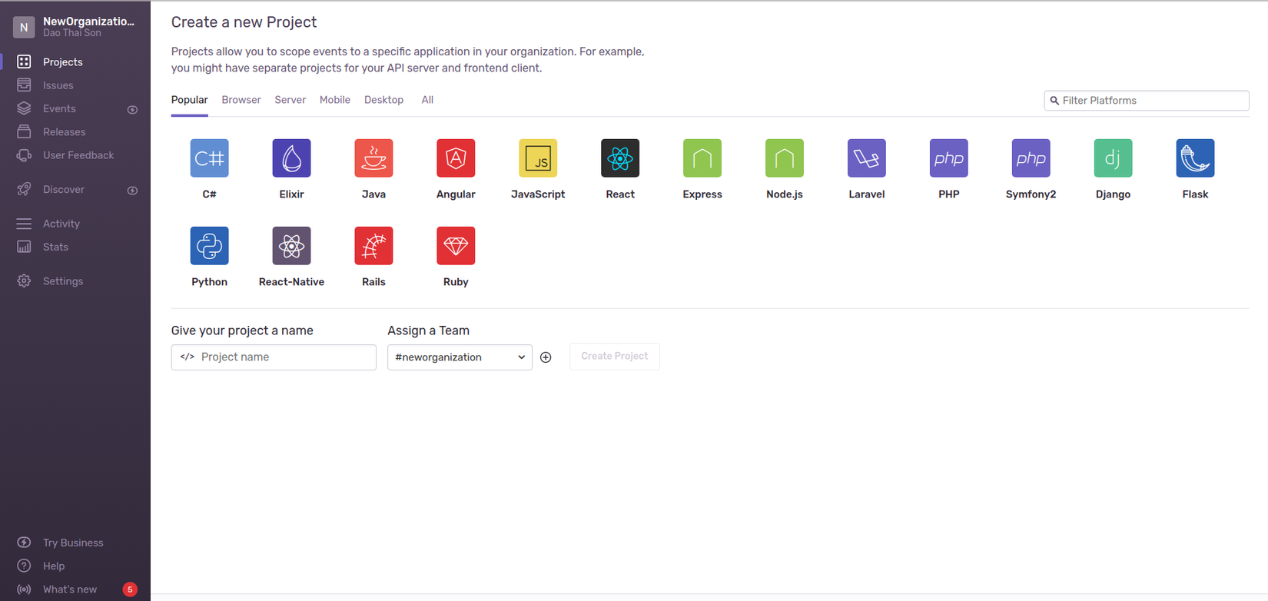
Task: Click the add team plus icon
Action: (x=546, y=357)
